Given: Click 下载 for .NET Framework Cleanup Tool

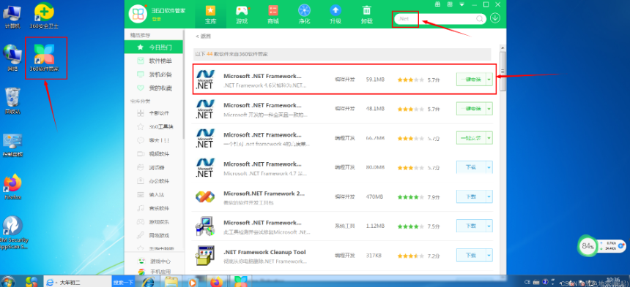Looking at the screenshot, I should point(471,255).
